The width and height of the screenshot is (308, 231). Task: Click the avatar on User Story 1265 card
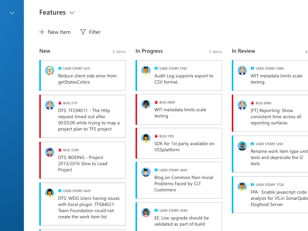click(x=242, y=146)
